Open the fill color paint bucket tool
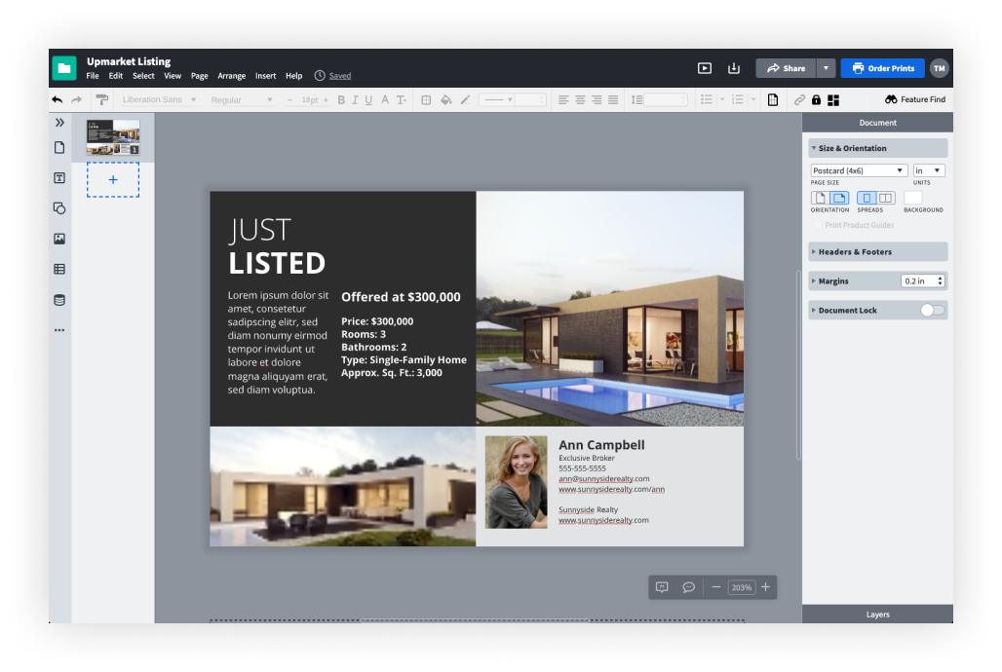Image resolution: width=1002 pixels, height=672 pixels. click(x=445, y=99)
